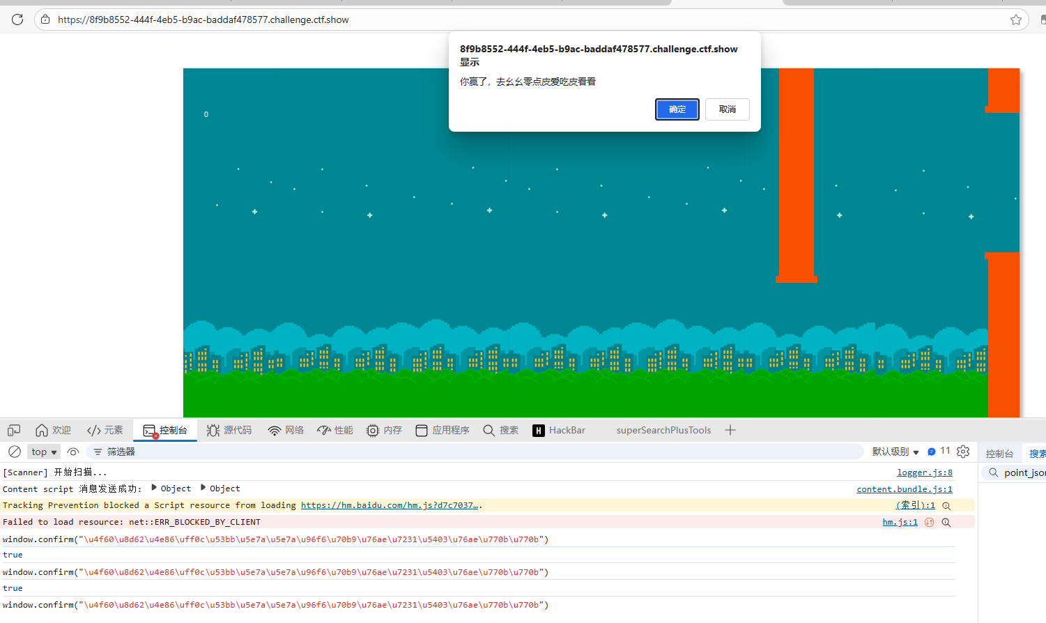Select the 控制台 console tab

click(166, 431)
